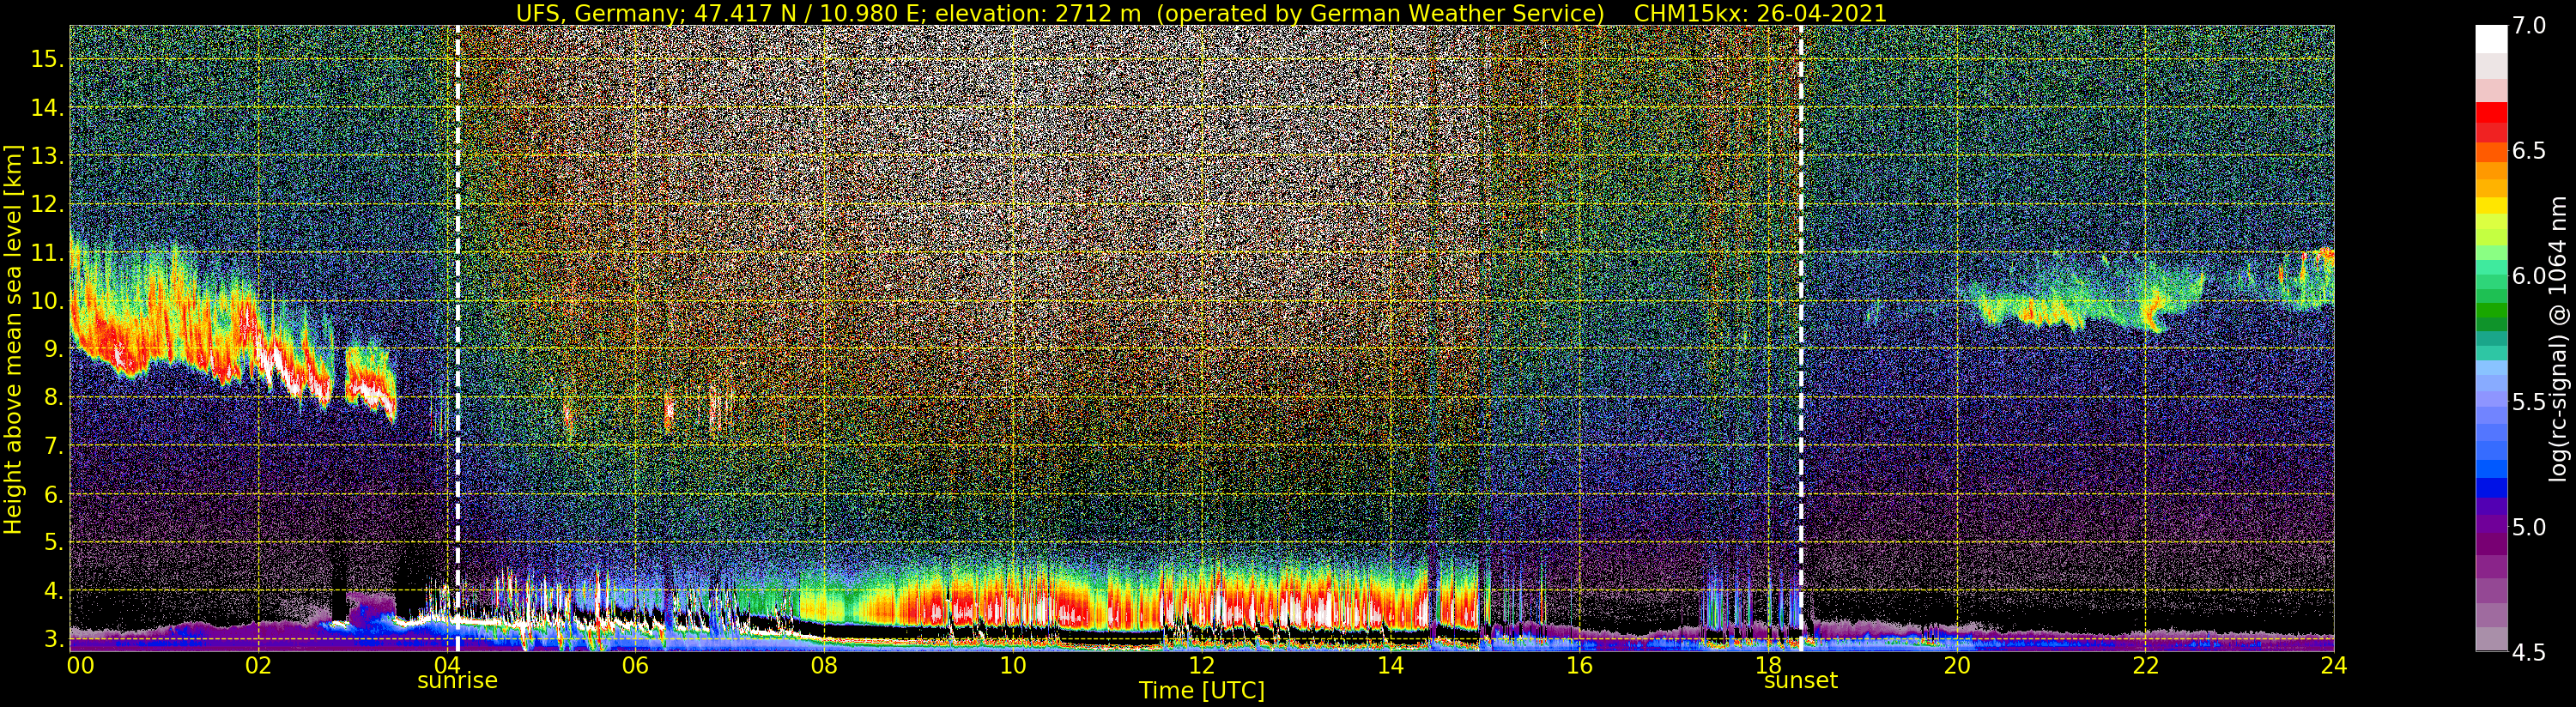Image resolution: width=2576 pixels, height=707 pixels.
Task: Choose the '12' time tick label
Action: coord(1202,665)
